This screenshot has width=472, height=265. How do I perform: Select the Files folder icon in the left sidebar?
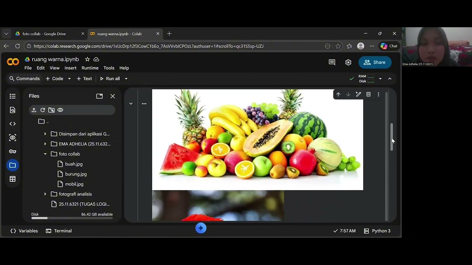click(x=13, y=165)
